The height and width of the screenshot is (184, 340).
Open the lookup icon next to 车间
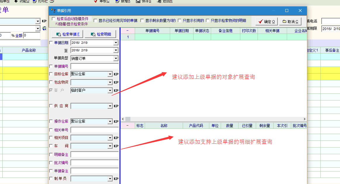click(x=116, y=146)
